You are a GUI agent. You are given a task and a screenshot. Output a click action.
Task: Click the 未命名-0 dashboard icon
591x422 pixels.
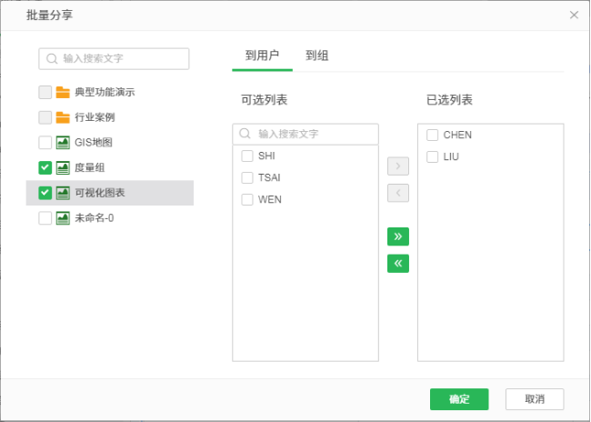coord(63,218)
